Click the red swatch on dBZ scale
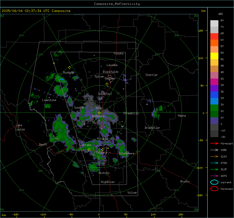The width and height of the screenshot is (234, 218). tap(214, 36)
